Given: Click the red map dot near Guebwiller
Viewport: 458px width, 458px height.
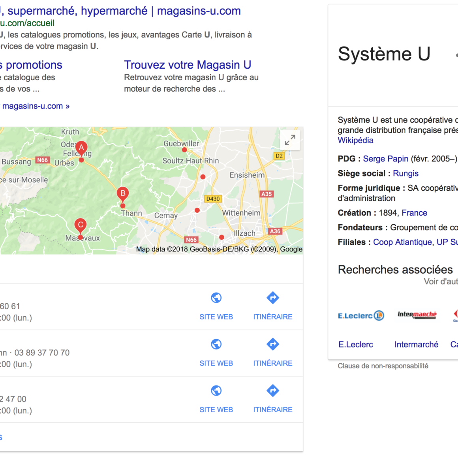Looking at the screenshot, I should point(184,150).
